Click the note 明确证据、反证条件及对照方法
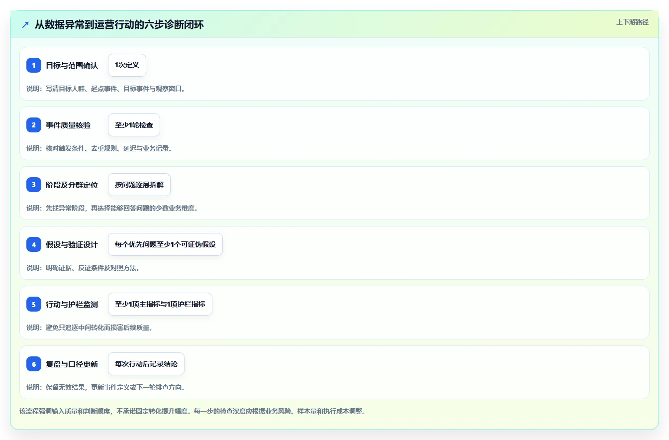Screen dimensions: 669x440 click(x=83, y=268)
